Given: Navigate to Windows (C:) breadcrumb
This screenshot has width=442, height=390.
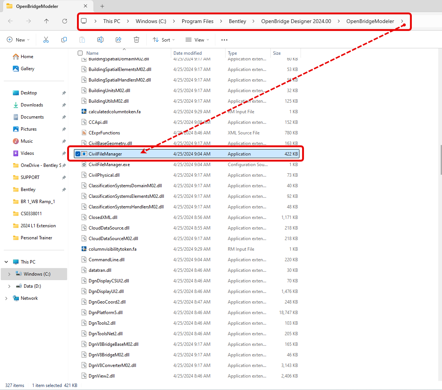Looking at the screenshot, I should click(151, 21).
